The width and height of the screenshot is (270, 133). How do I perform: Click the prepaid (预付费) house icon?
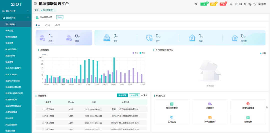point(234,38)
